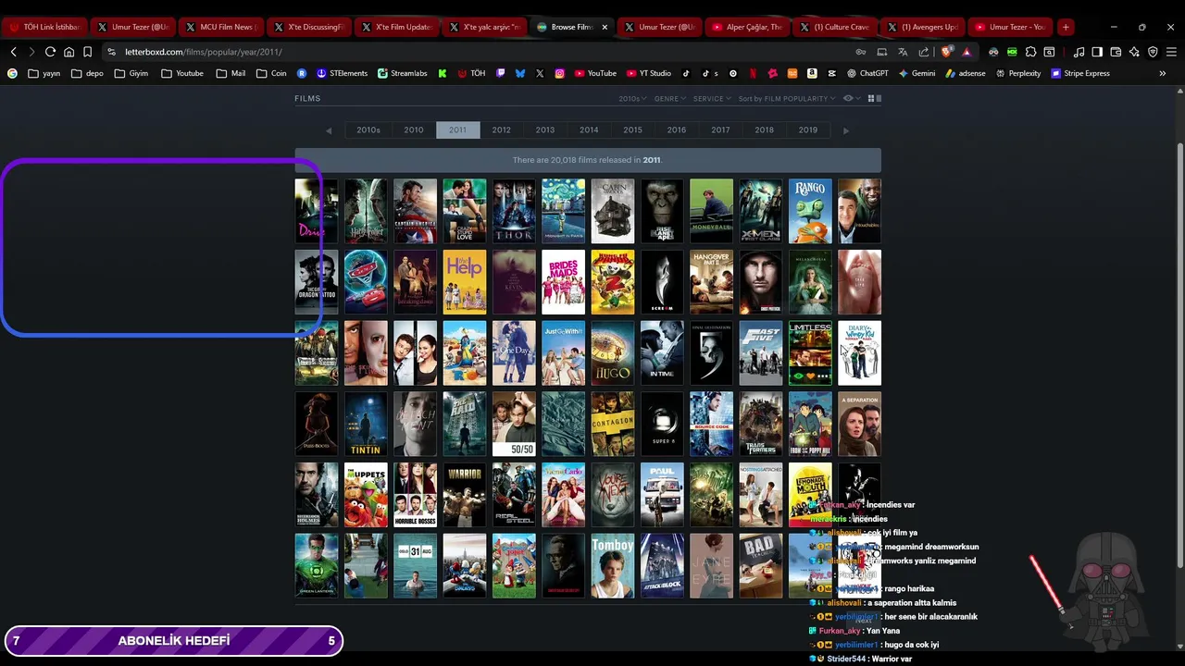Screen dimensions: 1185x666
Task: Click the browser back arrow
Action: 13,52
